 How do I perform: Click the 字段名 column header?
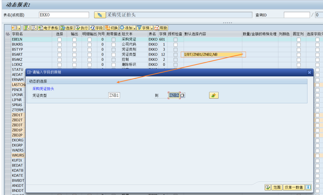pyautogui.click(x=31, y=34)
